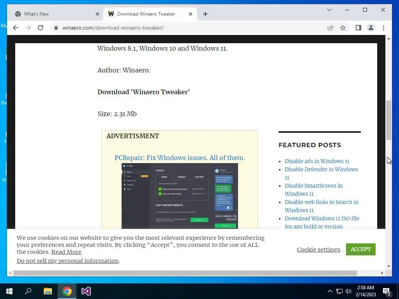Viewport: 399px width, 299px height.
Task: Open the tab search chevron
Action: [x=329, y=10]
